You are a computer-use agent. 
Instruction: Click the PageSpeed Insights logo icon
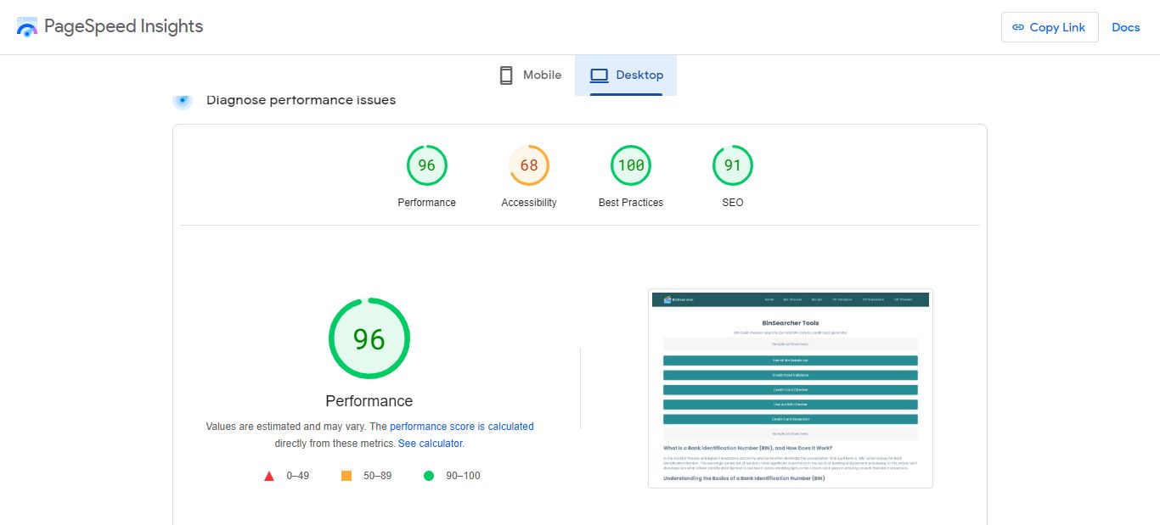tap(27, 26)
